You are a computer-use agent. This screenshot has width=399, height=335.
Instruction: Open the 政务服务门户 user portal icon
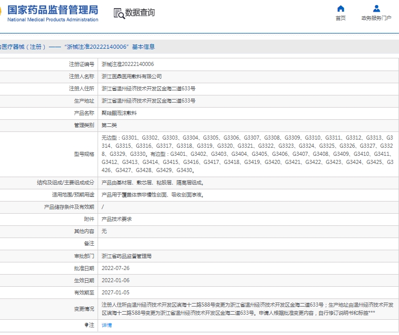376,9
